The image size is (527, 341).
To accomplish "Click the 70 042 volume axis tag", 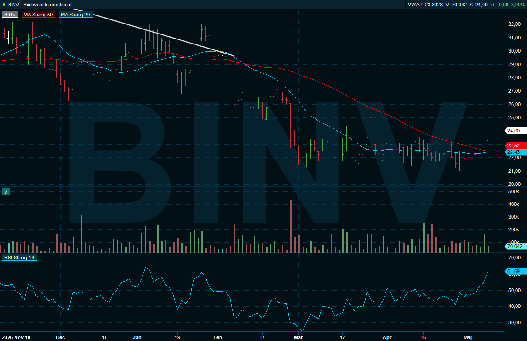I will click(516, 246).
